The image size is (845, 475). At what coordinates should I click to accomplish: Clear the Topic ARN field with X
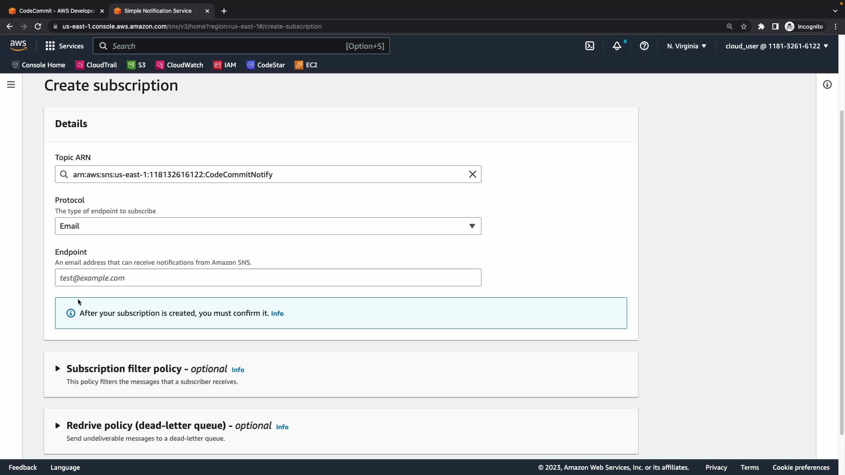(x=472, y=174)
